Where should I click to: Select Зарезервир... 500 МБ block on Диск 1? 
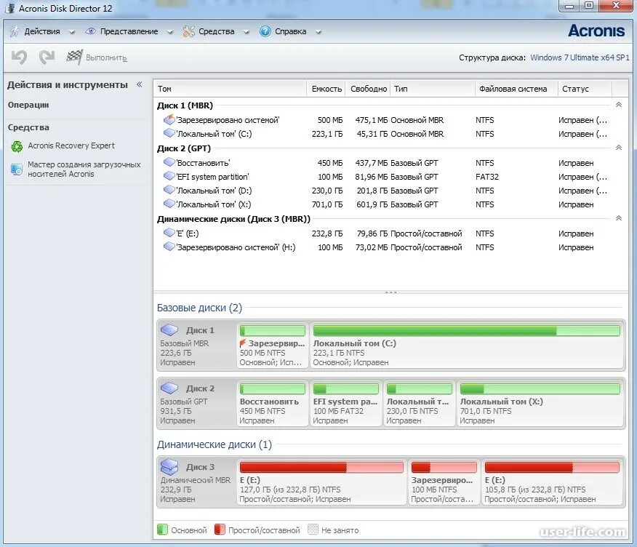[x=272, y=346]
